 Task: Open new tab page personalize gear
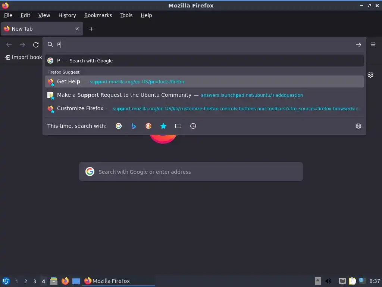coord(370,75)
